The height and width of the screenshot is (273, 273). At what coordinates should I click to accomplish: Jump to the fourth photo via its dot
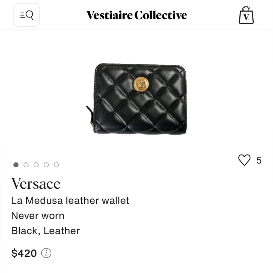coord(46,165)
